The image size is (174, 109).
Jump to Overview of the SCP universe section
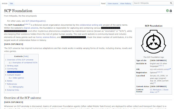pyautogui.click(x=20, y=60)
